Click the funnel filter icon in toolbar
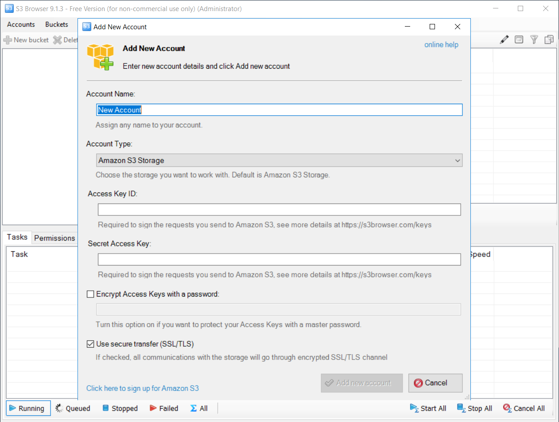 [534, 39]
